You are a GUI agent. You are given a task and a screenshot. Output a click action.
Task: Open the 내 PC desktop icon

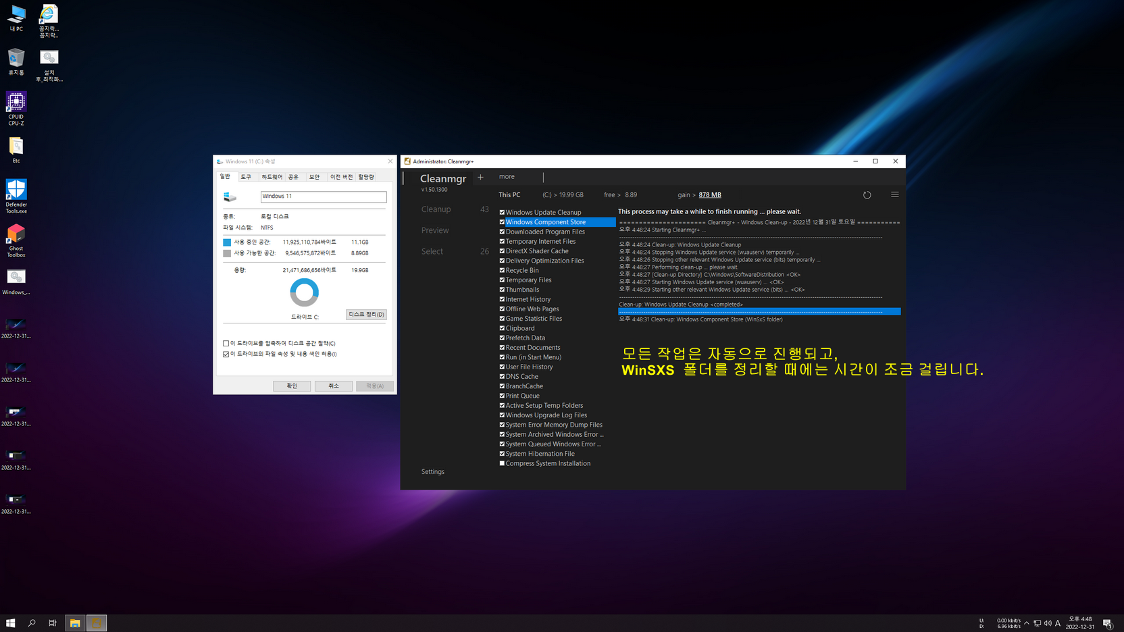[x=16, y=18]
